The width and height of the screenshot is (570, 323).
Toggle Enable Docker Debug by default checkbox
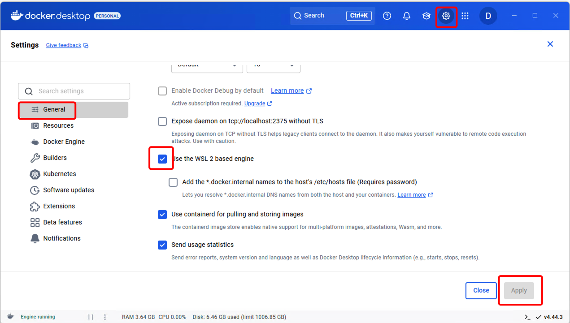pos(162,91)
